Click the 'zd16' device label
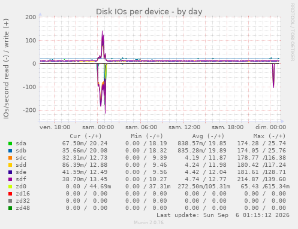The height and width of the screenshot is (229, 298). coord(23,194)
